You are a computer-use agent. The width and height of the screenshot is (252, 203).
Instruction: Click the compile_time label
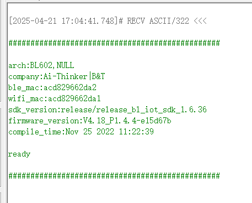(x=35, y=132)
